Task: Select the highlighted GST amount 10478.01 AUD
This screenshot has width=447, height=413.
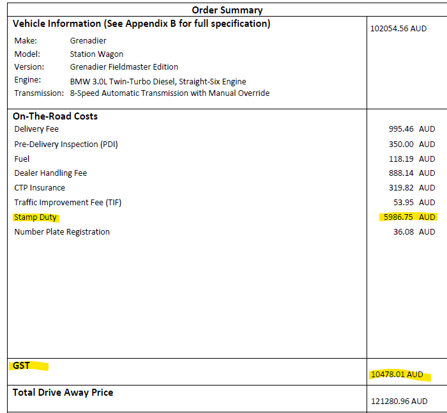Action: [397, 374]
